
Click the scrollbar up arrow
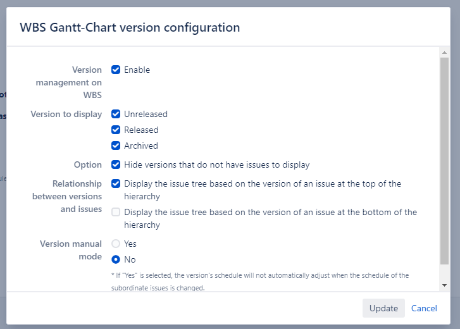tap(444, 53)
